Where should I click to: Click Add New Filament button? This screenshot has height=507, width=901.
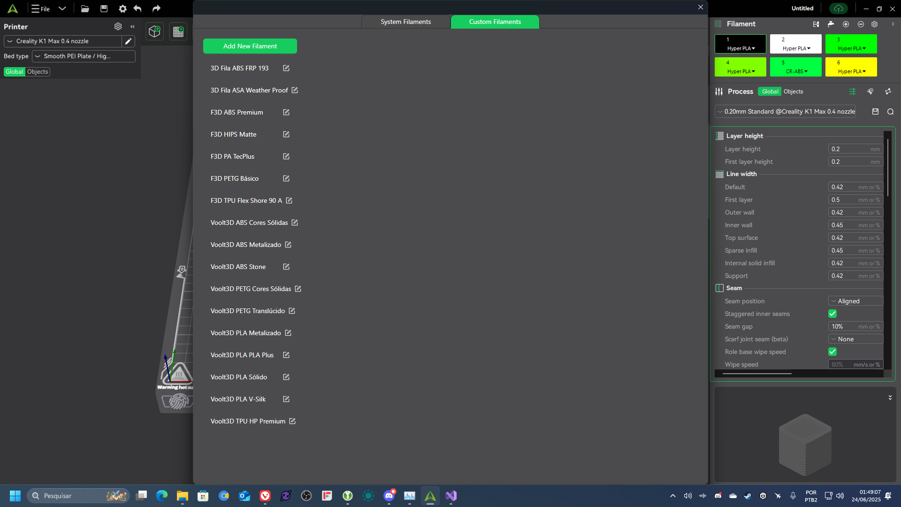click(250, 46)
